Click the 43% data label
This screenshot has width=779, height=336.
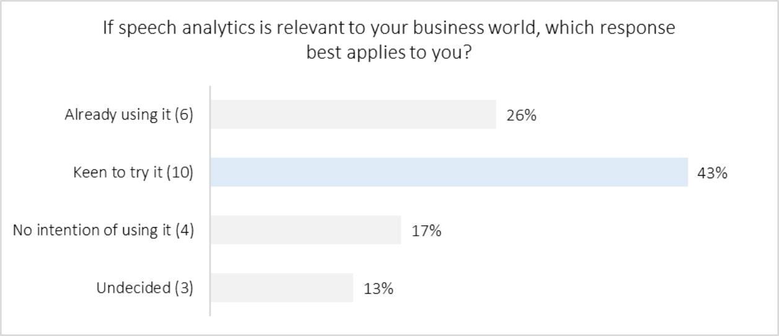[x=713, y=173]
